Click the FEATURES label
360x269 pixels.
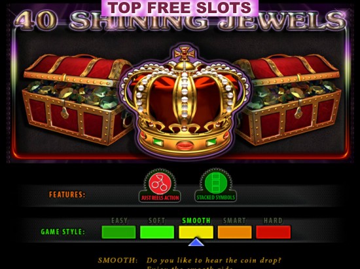[67, 195]
